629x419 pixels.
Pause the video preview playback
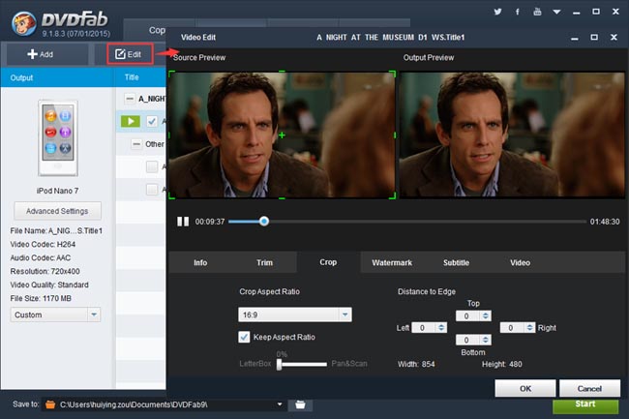tap(183, 222)
